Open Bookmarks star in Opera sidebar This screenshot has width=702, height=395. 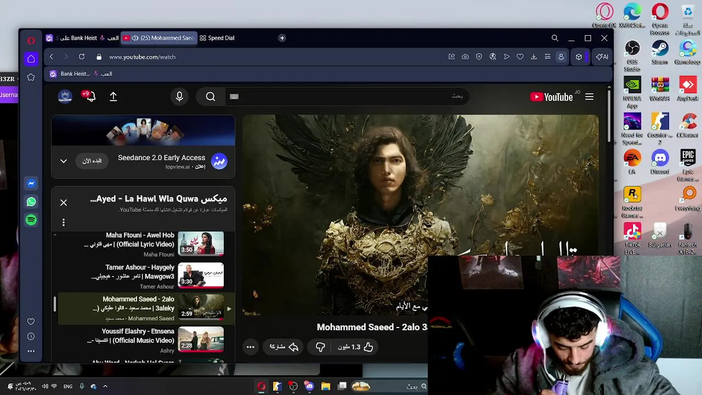tap(31, 77)
